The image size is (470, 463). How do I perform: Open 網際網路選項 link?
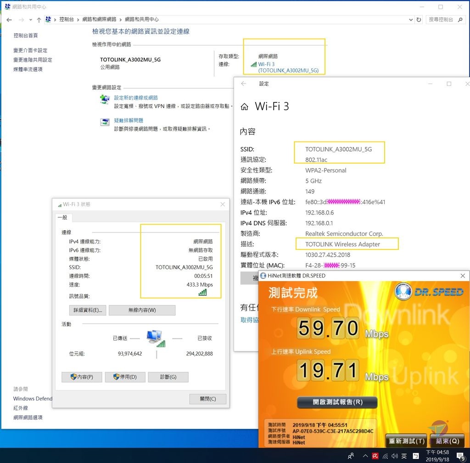(x=28, y=417)
